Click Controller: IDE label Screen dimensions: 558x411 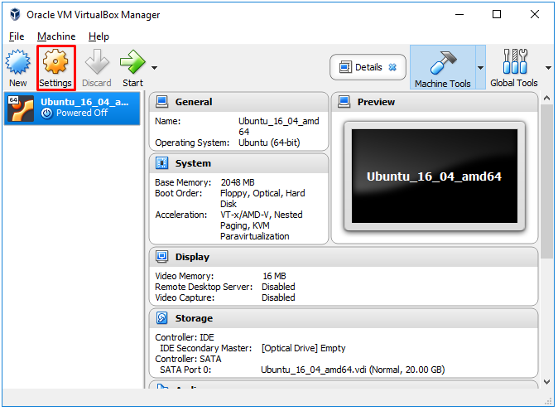point(185,337)
